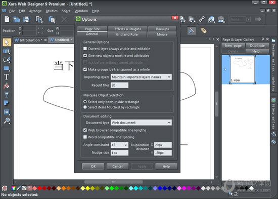
Task: Uncheck Make groups be transparent as a whole
Action: (85, 69)
